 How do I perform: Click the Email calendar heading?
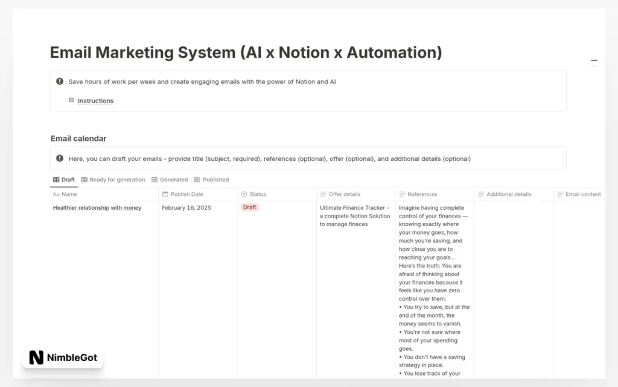(x=78, y=139)
